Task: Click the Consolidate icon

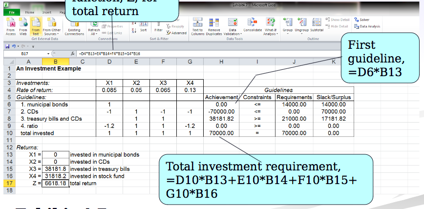Action: 252,22
